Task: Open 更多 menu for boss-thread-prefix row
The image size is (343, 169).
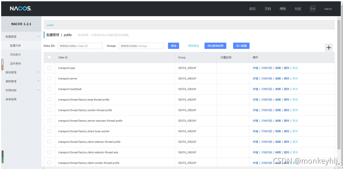Action: coord(295,99)
